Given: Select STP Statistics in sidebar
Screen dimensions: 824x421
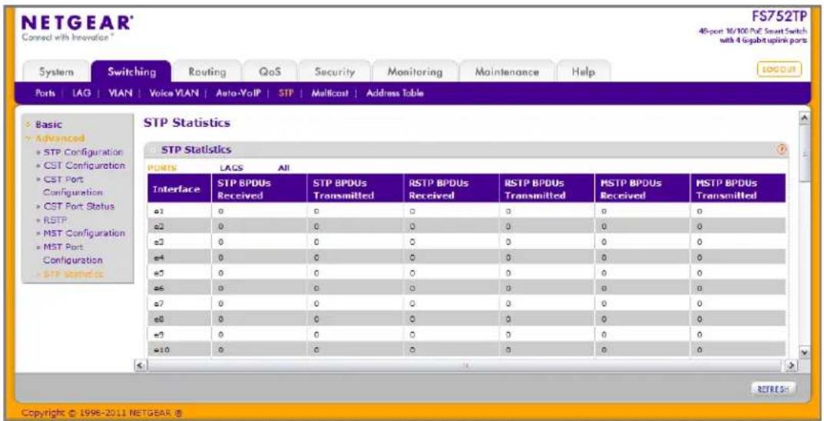Looking at the screenshot, I should pos(74,273).
